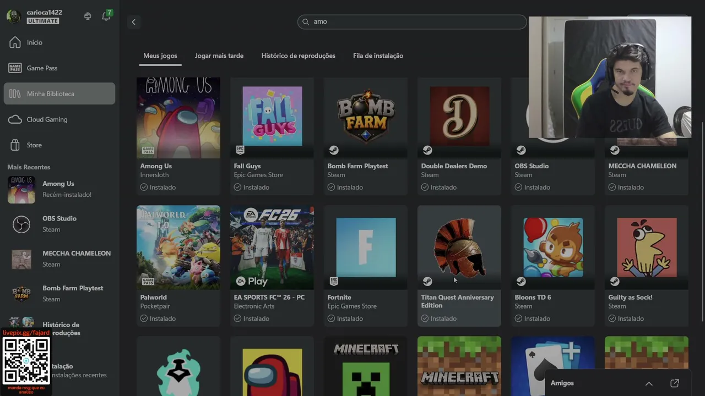The height and width of the screenshot is (396, 705).
Task: Click the console devices icon beside the bell
Action: (x=88, y=16)
